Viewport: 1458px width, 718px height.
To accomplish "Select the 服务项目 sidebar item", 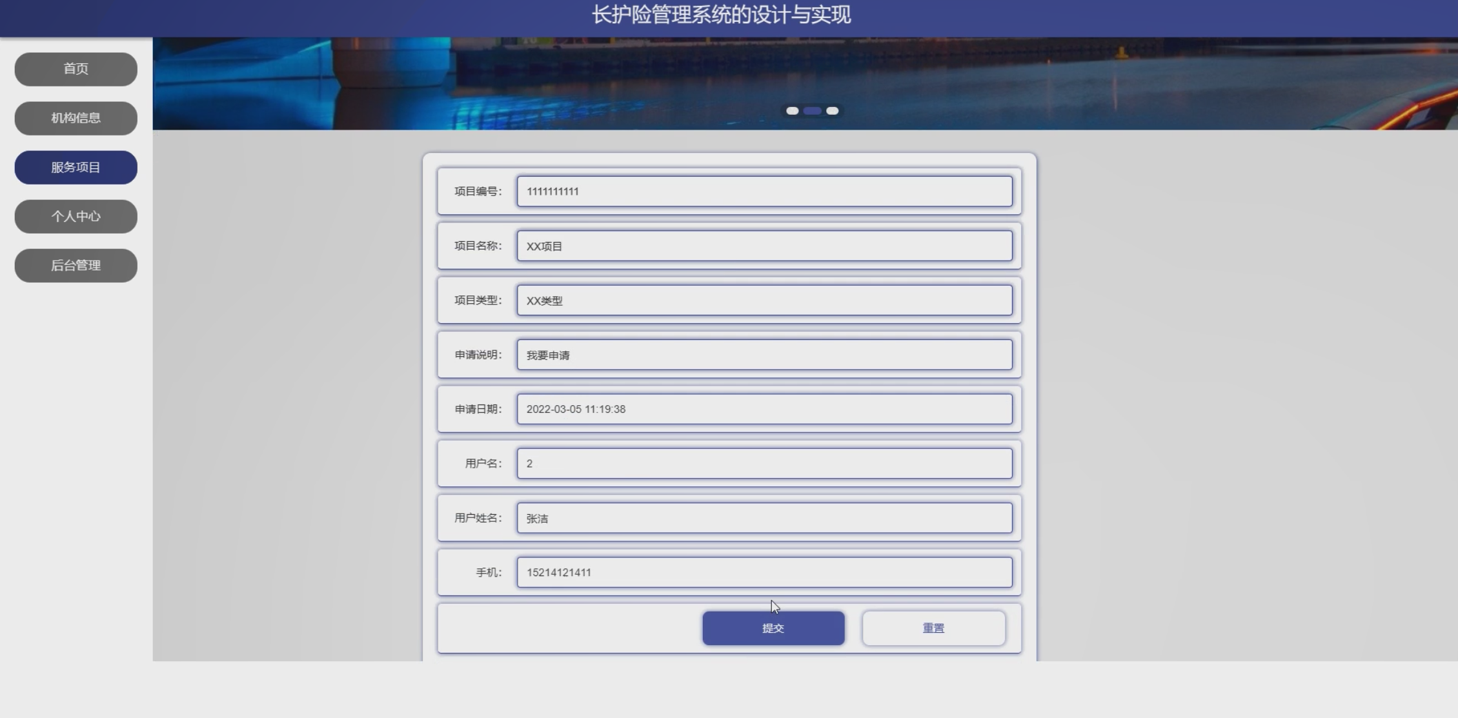I will [76, 168].
